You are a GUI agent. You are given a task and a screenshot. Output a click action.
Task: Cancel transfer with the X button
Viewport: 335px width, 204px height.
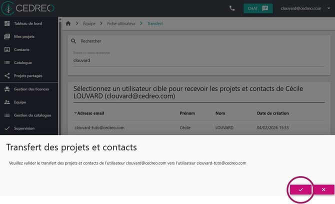(323, 189)
